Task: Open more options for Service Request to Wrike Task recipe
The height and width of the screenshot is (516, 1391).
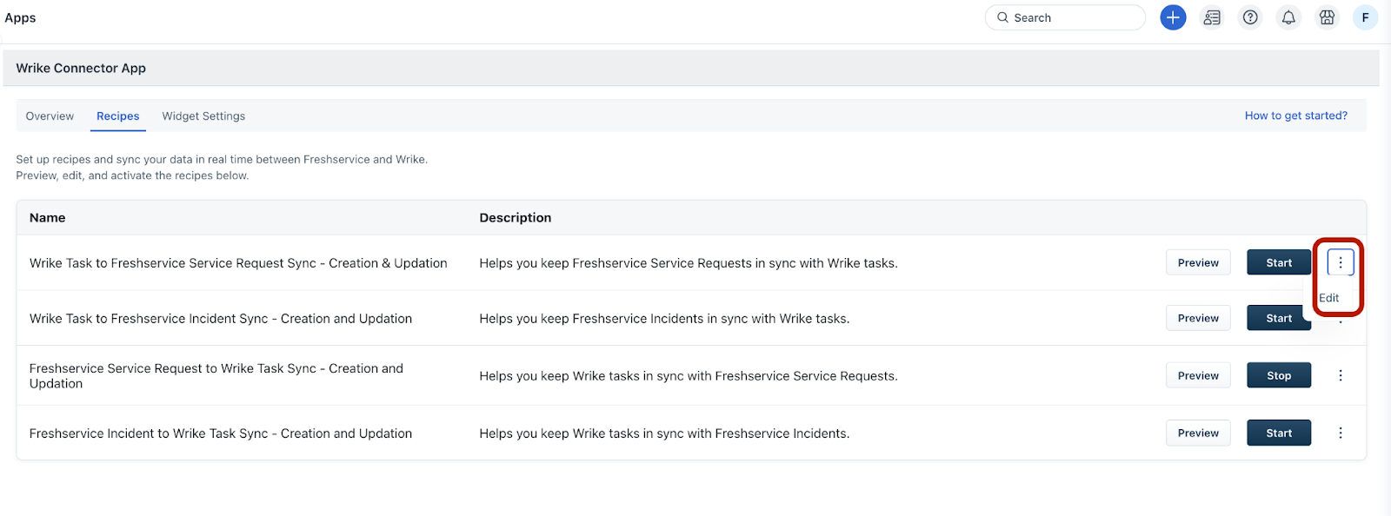Action: pyautogui.click(x=1341, y=375)
